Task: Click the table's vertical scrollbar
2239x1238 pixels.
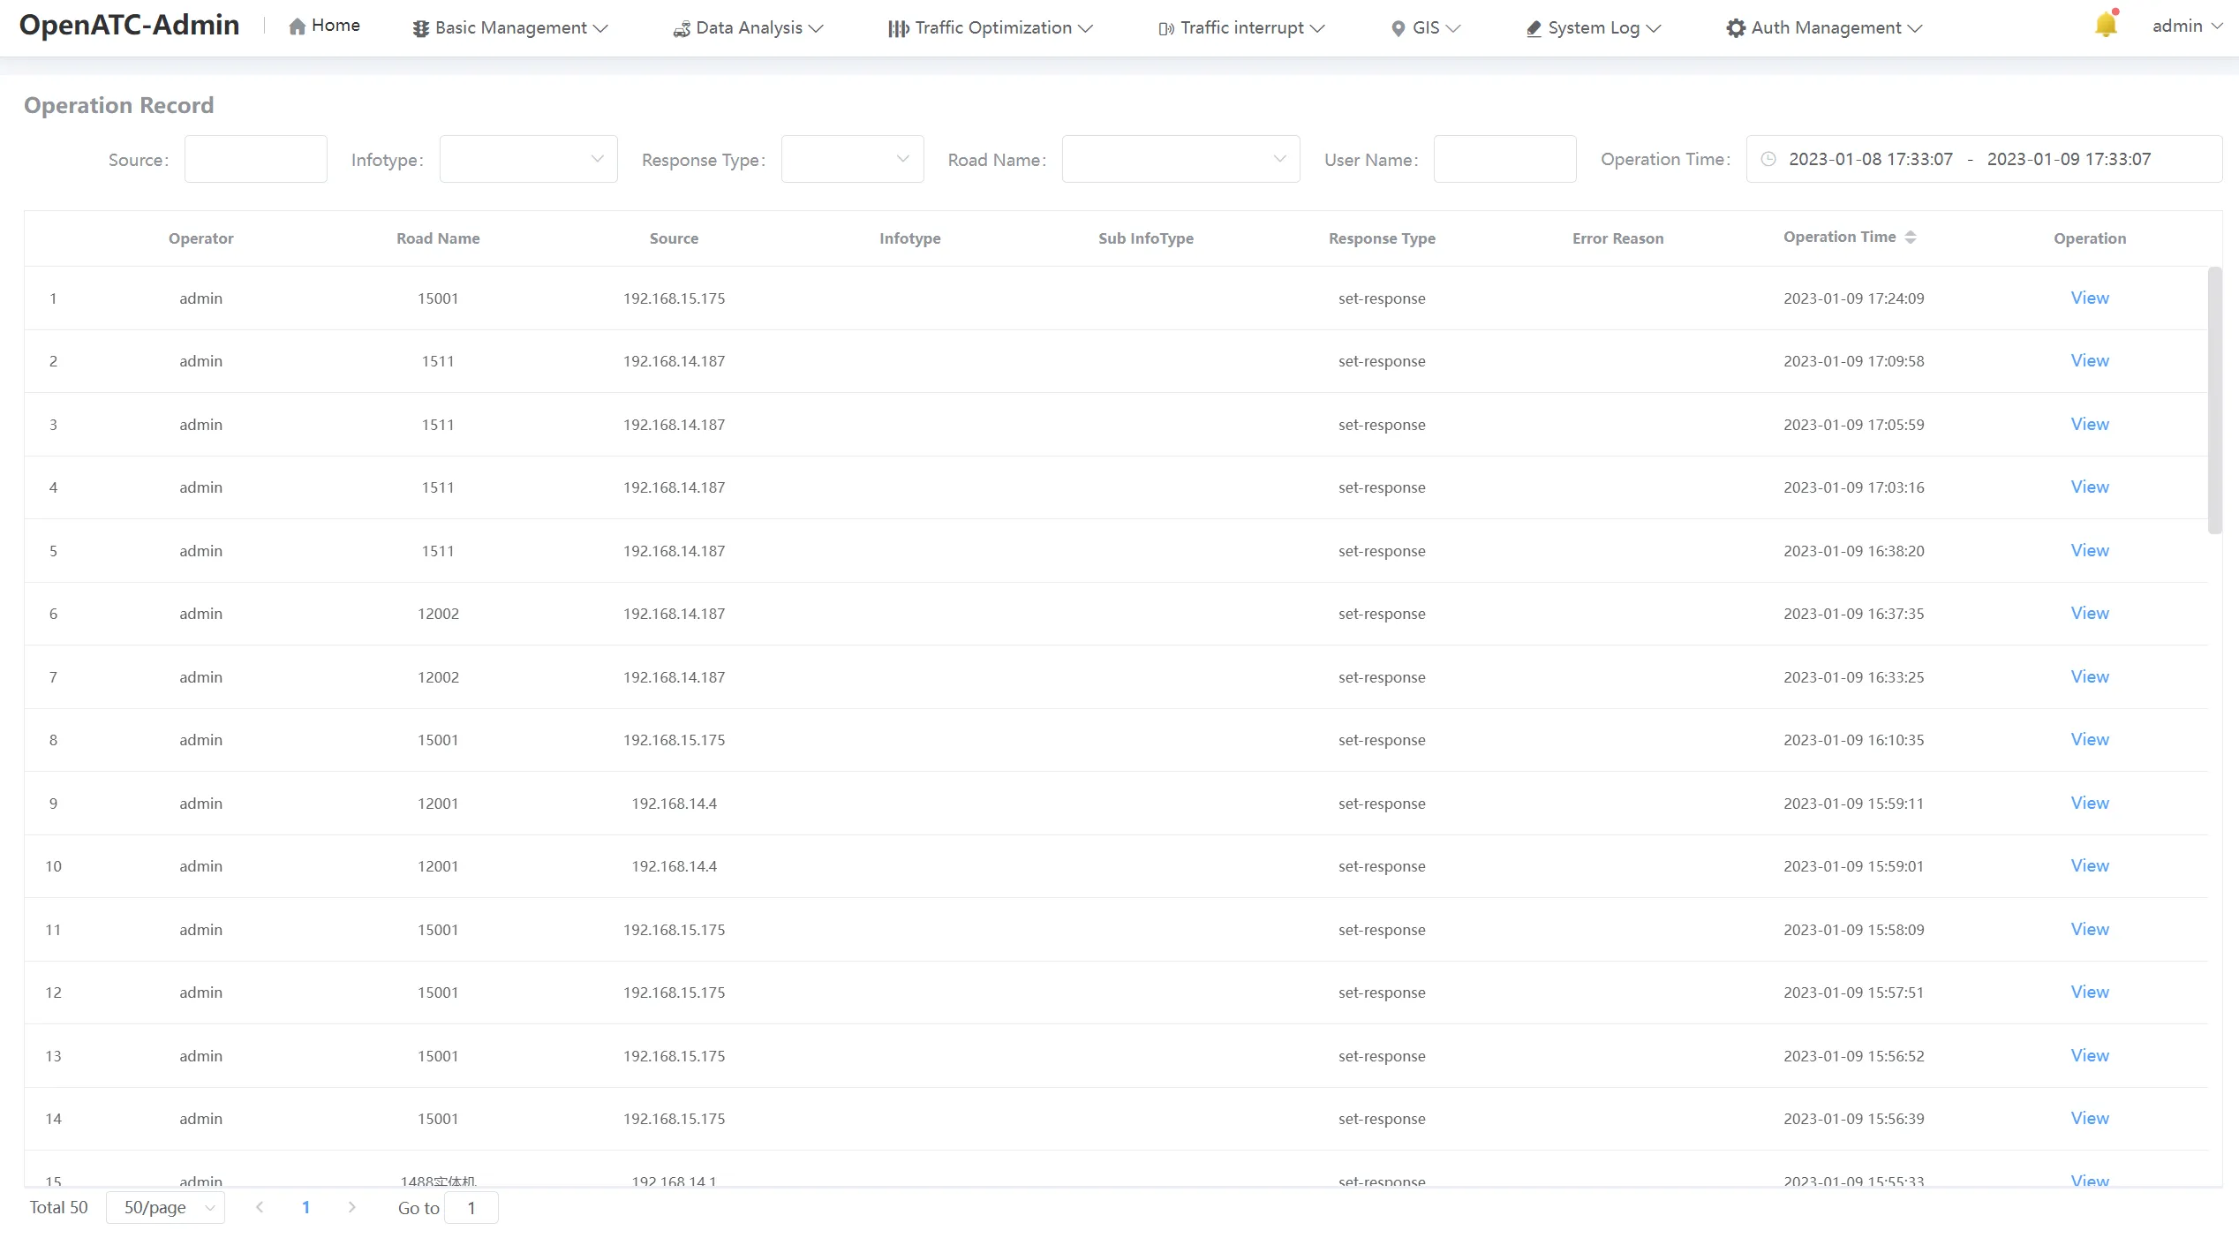Action: [x=2214, y=400]
